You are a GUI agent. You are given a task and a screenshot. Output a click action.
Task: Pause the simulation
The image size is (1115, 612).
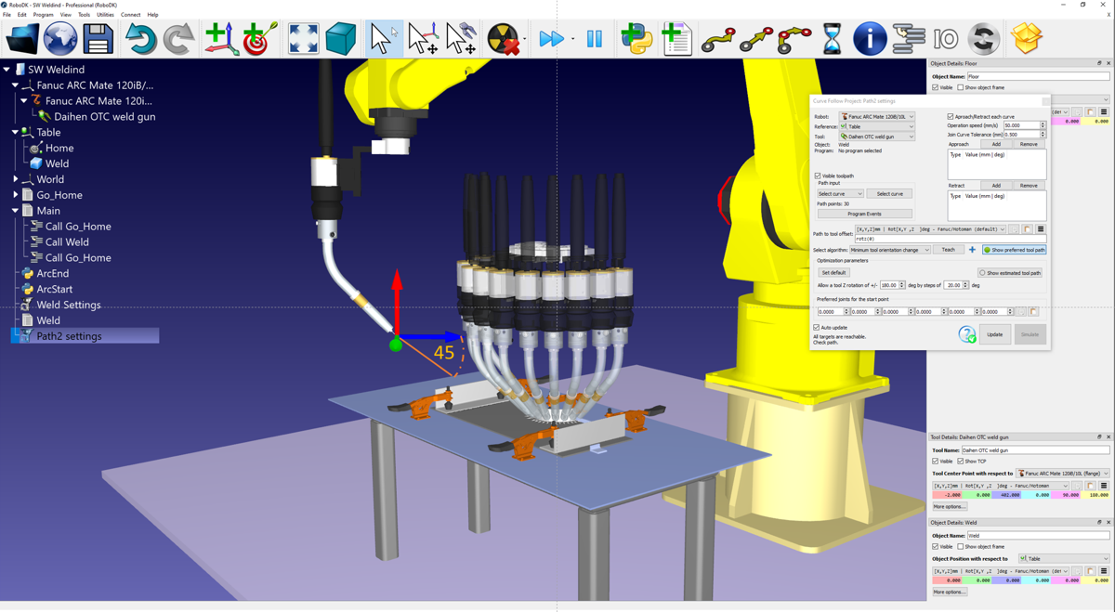595,39
